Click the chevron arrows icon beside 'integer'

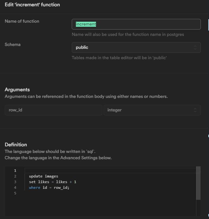(195, 110)
